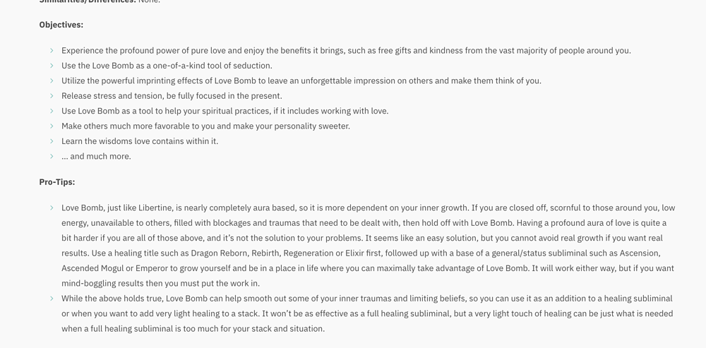This screenshot has width=706, height=348.
Task: Click chevron bullet beside 'Make others much more favorable'
Action: point(52,126)
